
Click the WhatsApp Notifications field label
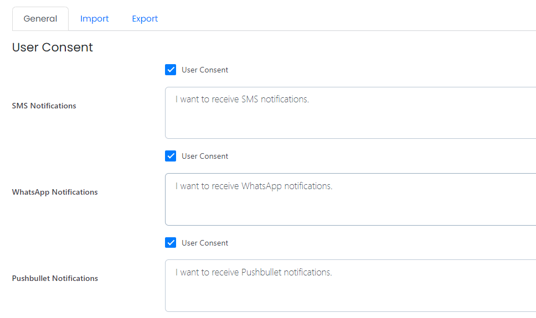coord(55,192)
